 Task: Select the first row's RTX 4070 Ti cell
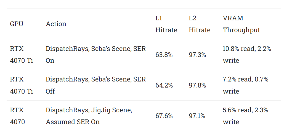[x=21, y=54]
